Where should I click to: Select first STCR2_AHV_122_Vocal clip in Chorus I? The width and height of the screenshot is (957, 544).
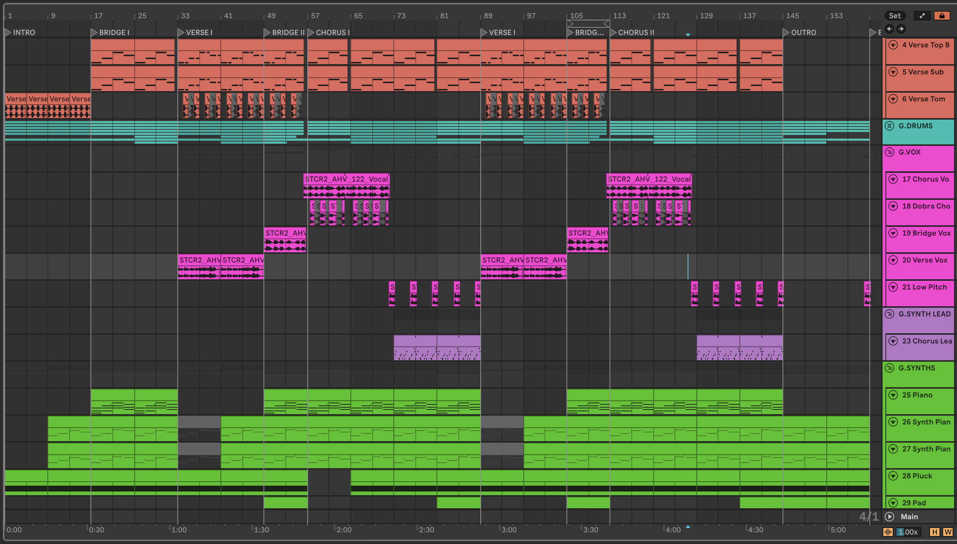click(x=346, y=186)
